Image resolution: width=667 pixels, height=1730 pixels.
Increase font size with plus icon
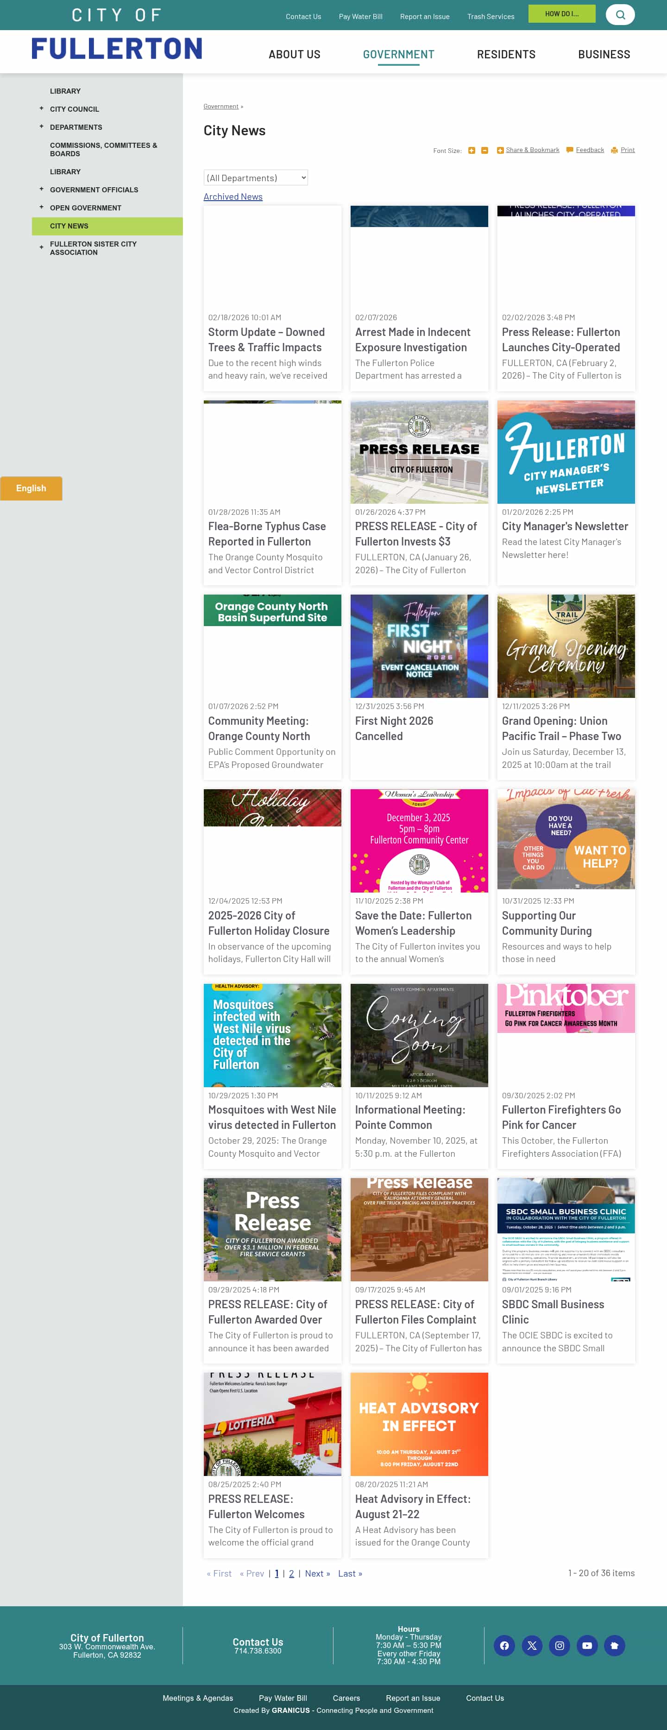(472, 151)
